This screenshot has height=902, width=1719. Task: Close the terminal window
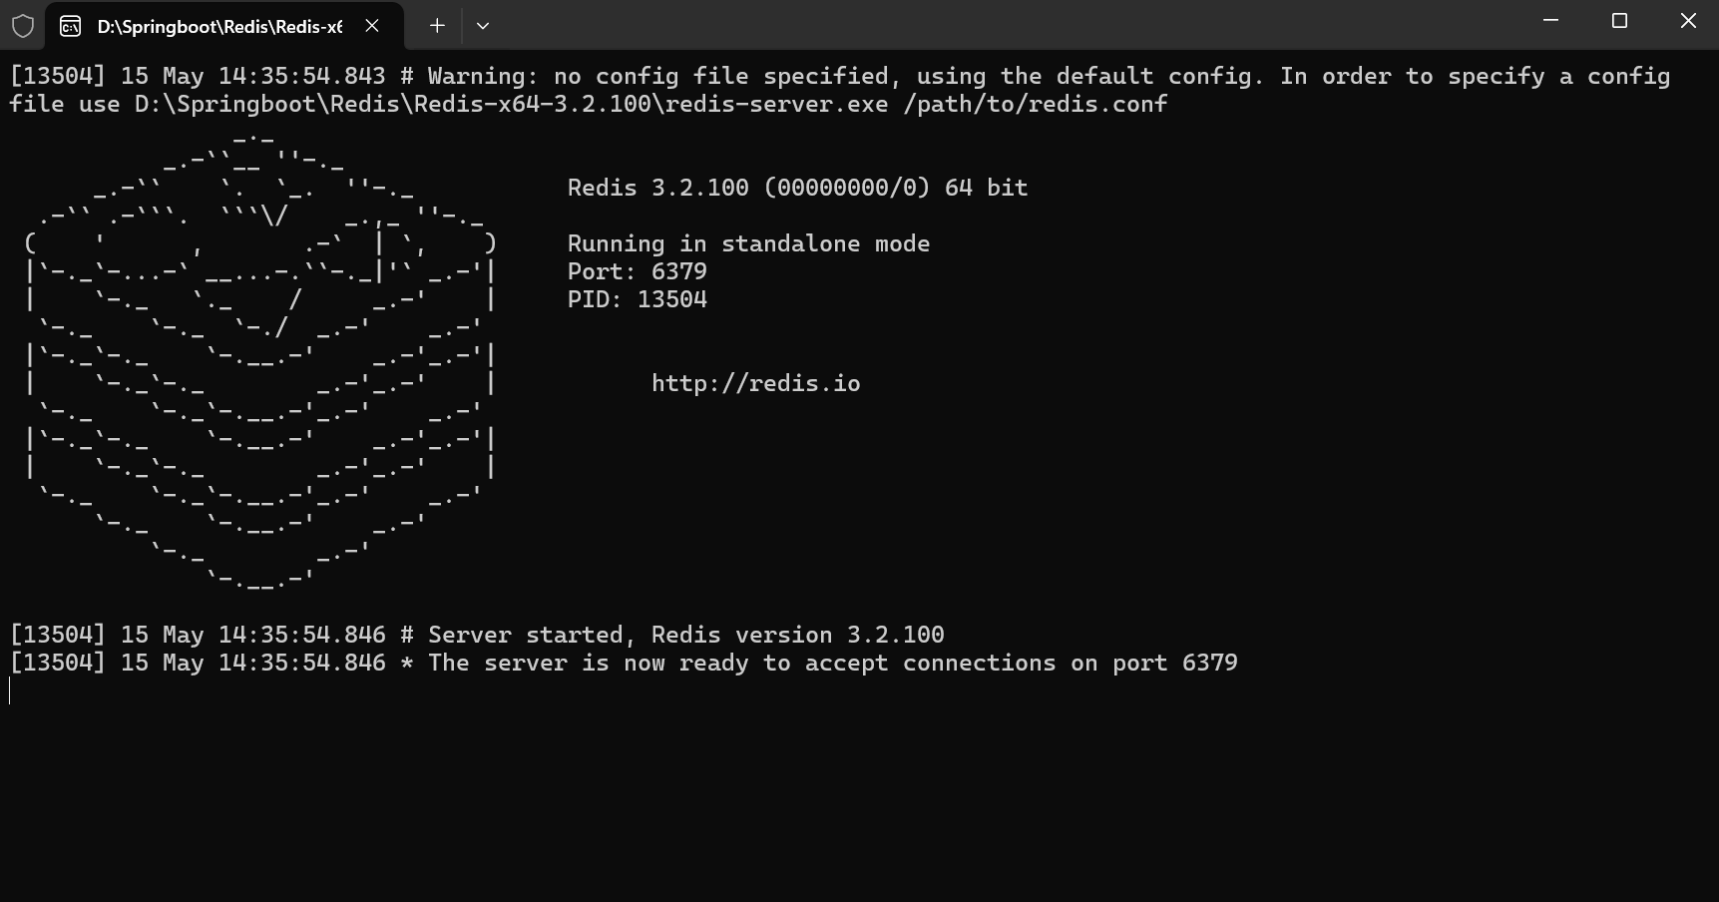tap(1688, 21)
